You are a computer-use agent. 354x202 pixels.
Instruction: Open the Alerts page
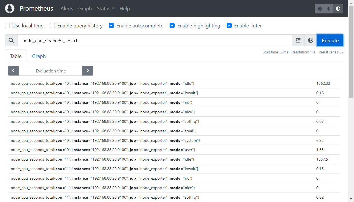67,9
